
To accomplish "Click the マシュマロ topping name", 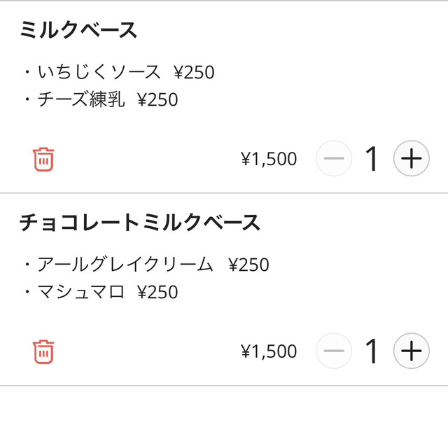I will click(x=81, y=292).
